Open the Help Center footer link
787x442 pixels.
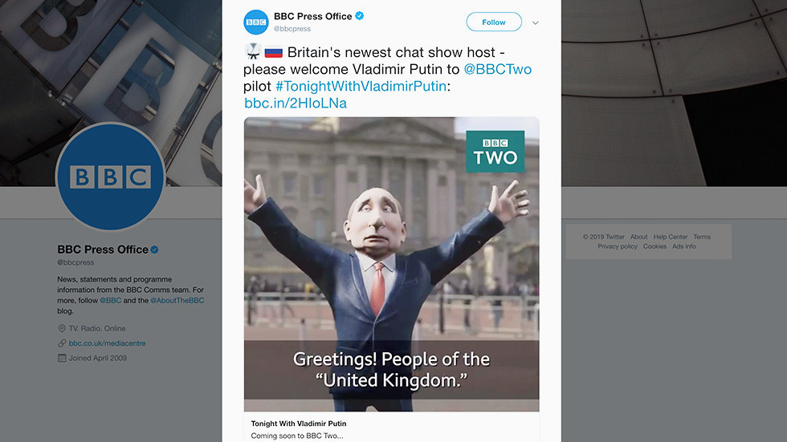pos(671,237)
